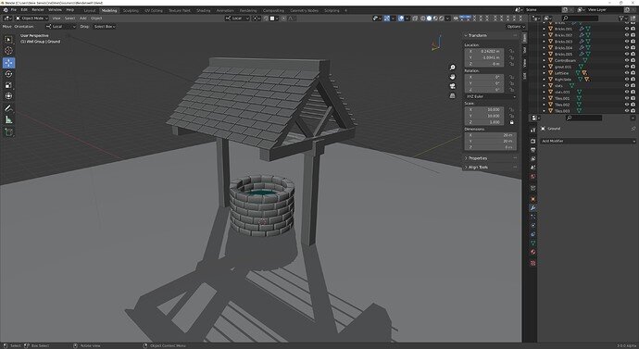This screenshot has width=639, height=349.
Task: Pin the Ground properties with pin icon
Action: (x=633, y=129)
